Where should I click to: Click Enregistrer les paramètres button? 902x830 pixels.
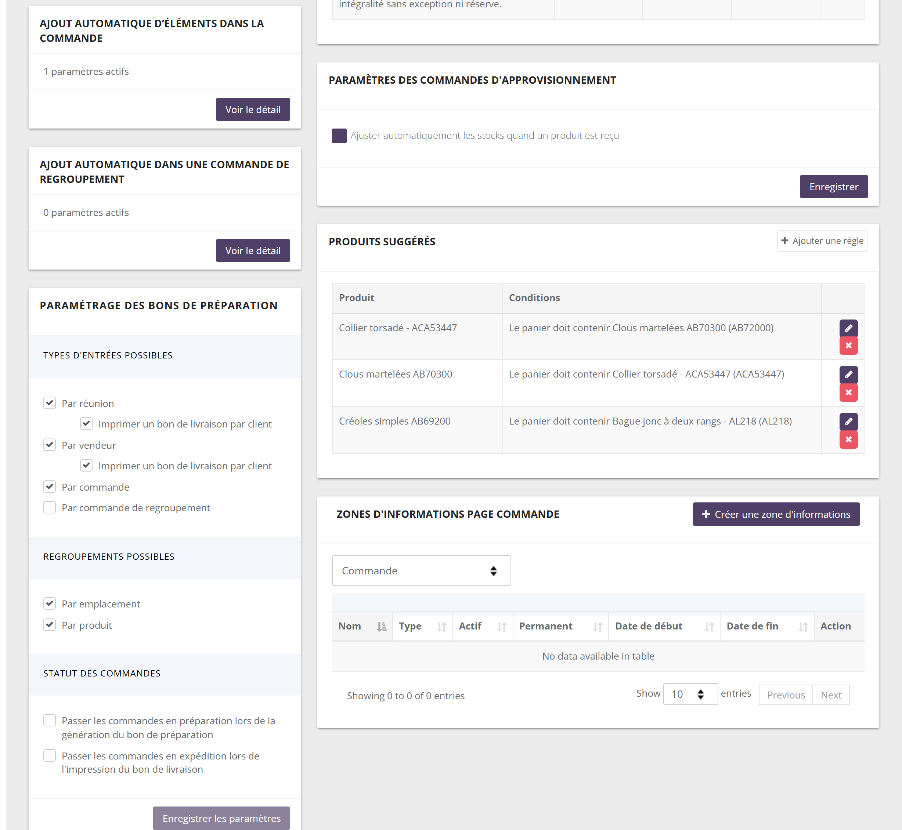(x=221, y=818)
